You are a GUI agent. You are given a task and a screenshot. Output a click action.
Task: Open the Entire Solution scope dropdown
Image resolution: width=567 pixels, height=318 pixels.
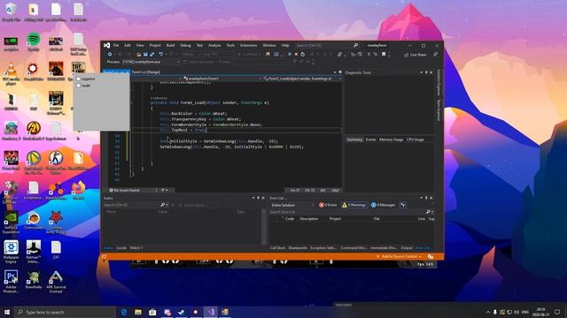pyautogui.click(x=292, y=205)
